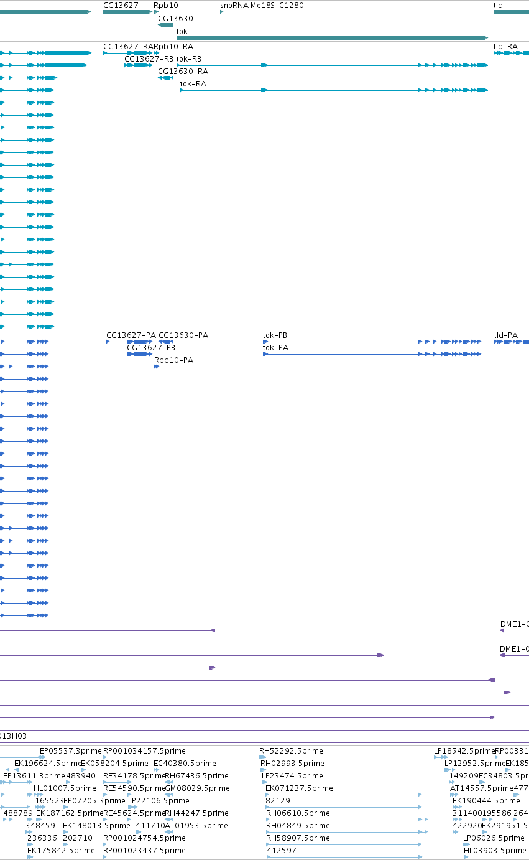Viewport: 529px width, 860px height.
Task: Click the LP12952.5prime EST label
Action: [474, 763]
